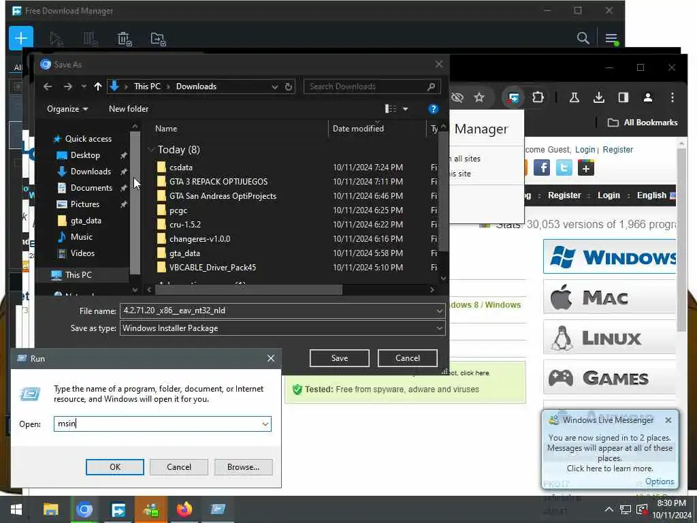Click Save in Save As dialog
The height and width of the screenshot is (523, 697).
pyautogui.click(x=339, y=358)
